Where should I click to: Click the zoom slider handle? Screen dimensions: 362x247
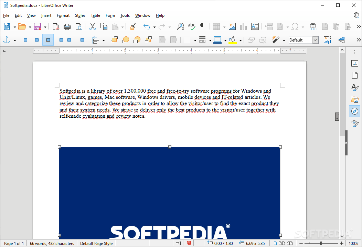(x=321, y=243)
